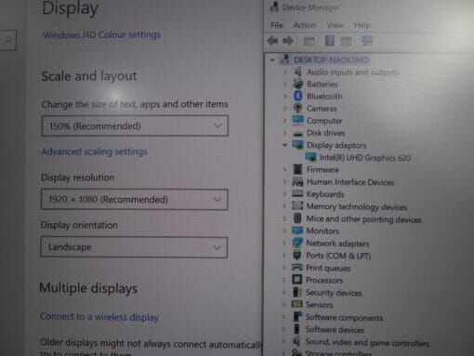Select the Firmware entry
This screenshot has height=356, width=474.
click(x=323, y=169)
